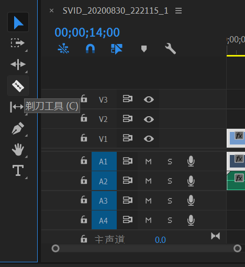This screenshot has width=245, height=267.
Task: Toggle sync lock on V3
Action: [x=128, y=99]
